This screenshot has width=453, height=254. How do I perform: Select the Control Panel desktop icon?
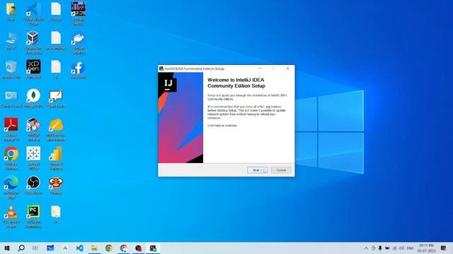11,98
